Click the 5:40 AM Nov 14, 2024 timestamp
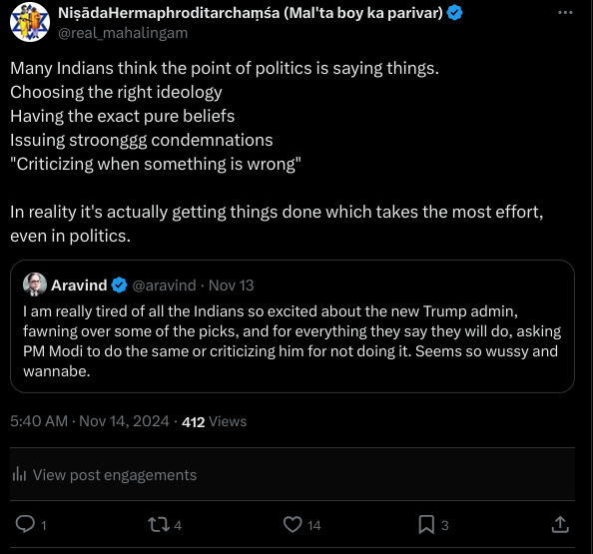 click(x=90, y=421)
